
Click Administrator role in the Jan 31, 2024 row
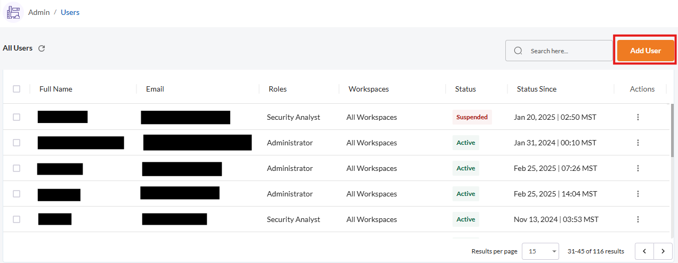(x=290, y=143)
